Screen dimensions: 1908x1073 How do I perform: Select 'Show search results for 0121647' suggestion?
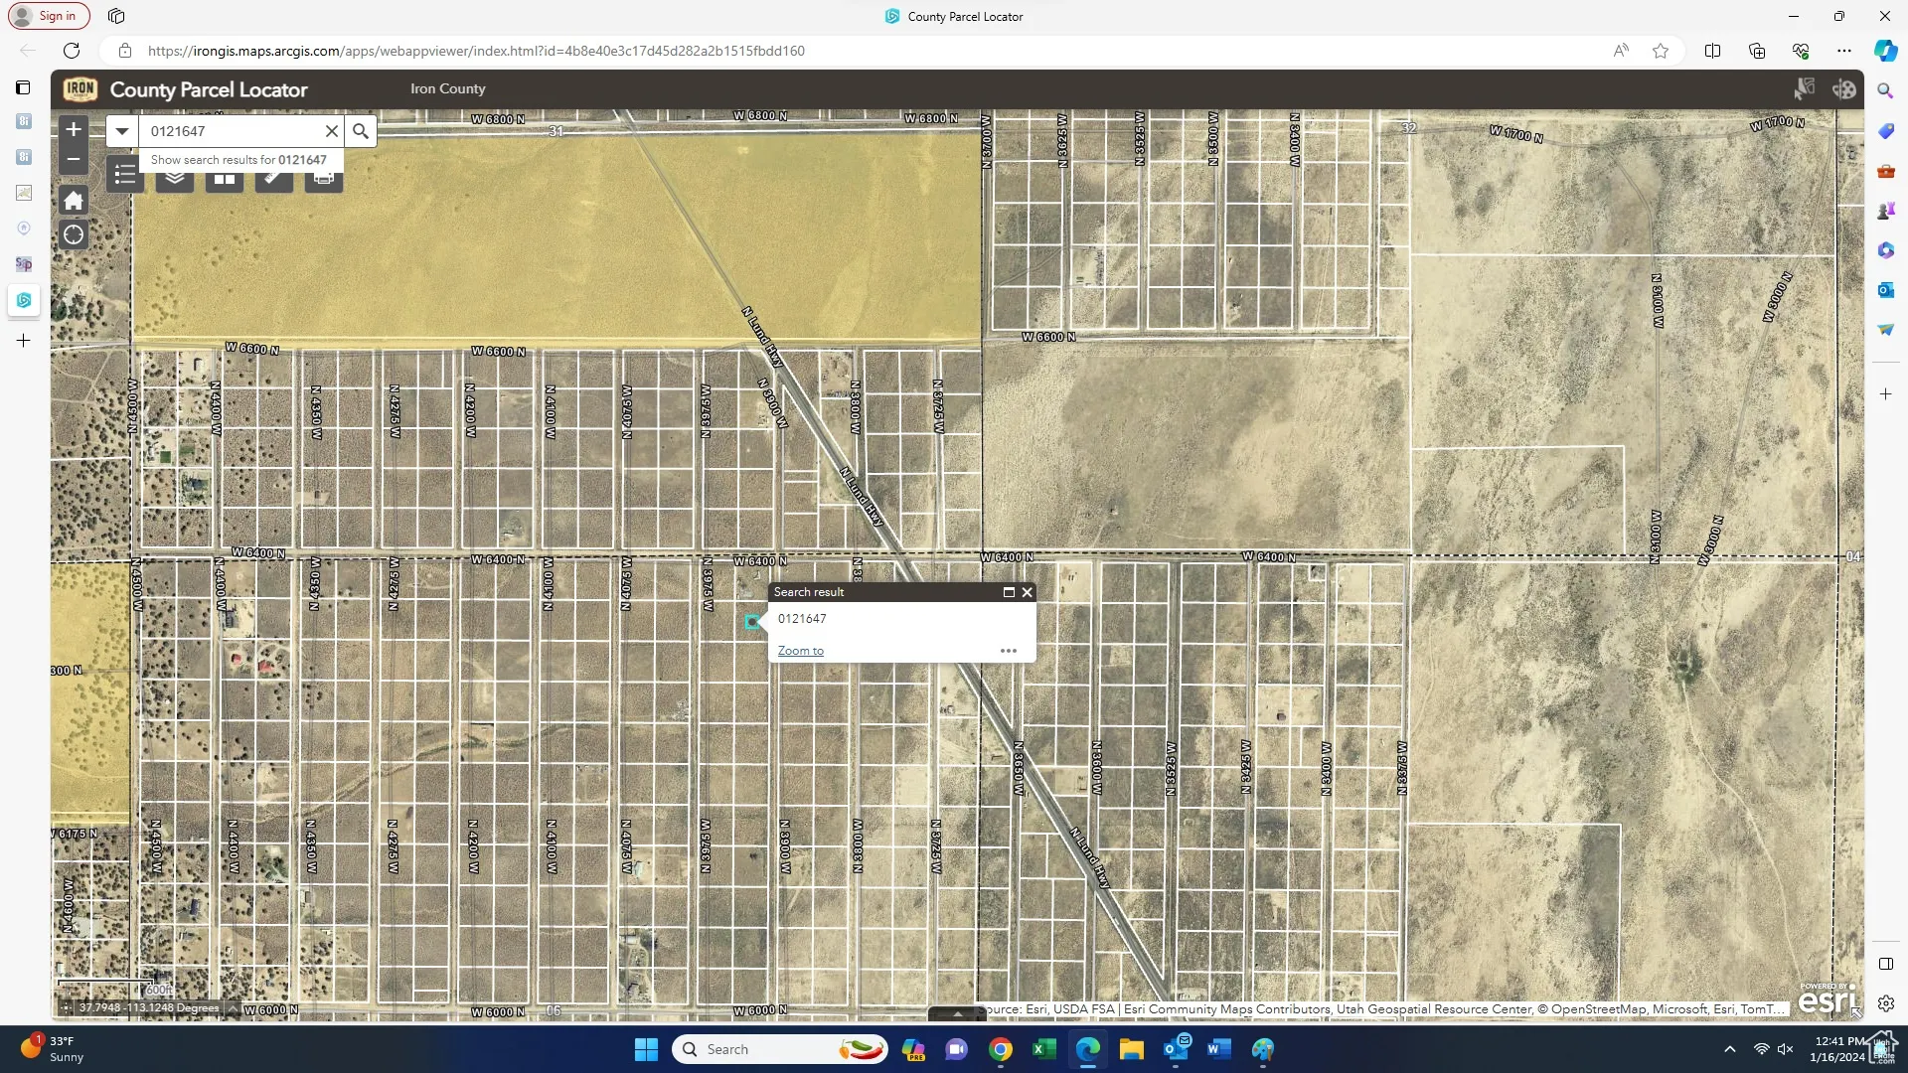(x=238, y=160)
